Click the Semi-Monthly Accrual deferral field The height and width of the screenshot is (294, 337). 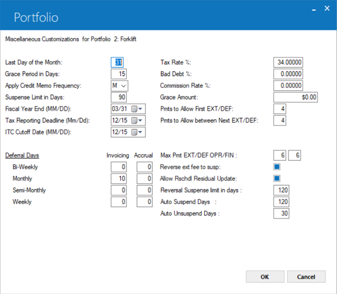144,190
